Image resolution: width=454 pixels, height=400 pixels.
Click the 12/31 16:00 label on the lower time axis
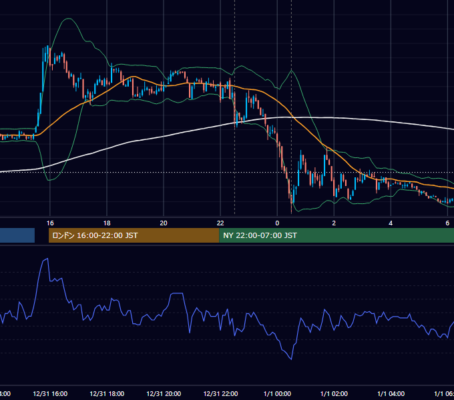[50, 393]
